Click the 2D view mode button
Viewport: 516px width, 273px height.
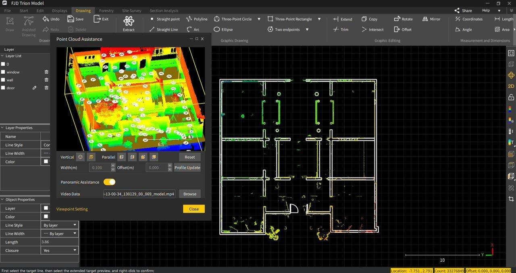(511, 86)
